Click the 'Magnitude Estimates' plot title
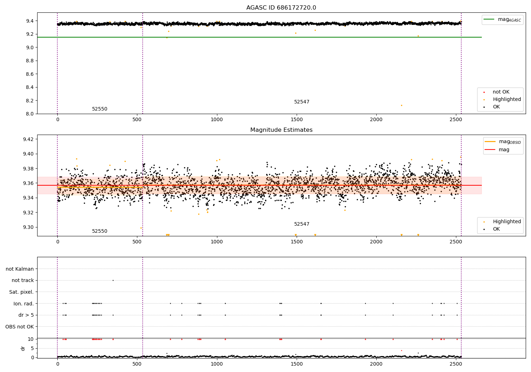This screenshot has height=372, width=531. (281, 130)
